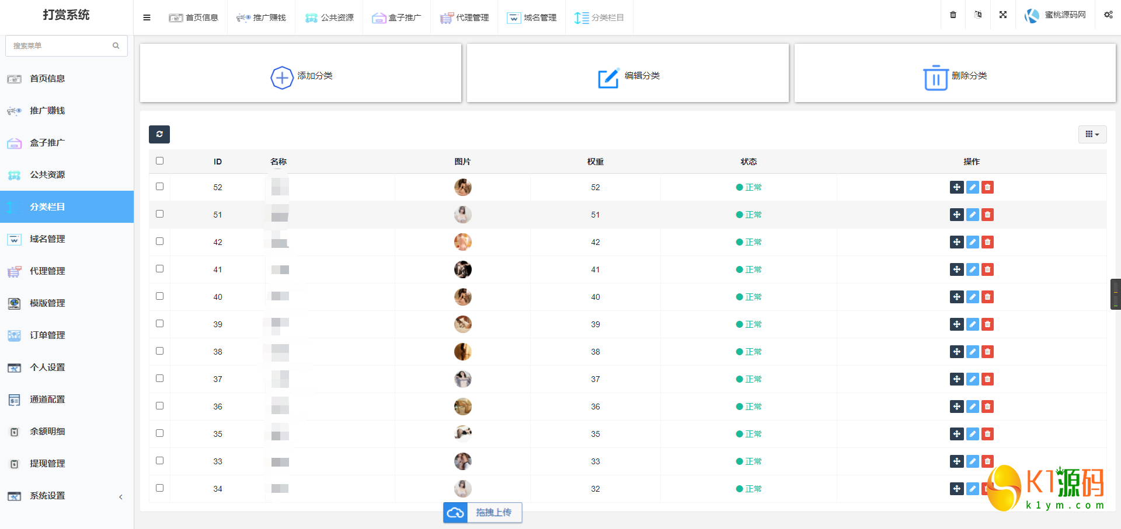Go to 提现管理 in the sidebar
Screen dimensions: 1121x529
(x=67, y=464)
